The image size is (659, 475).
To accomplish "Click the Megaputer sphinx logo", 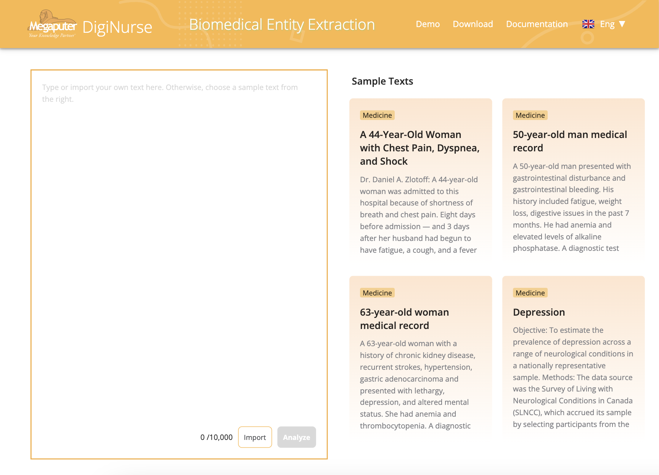I will 53,24.
